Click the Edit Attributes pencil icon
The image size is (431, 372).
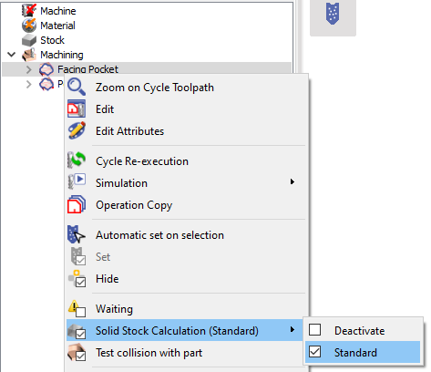(77, 130)
